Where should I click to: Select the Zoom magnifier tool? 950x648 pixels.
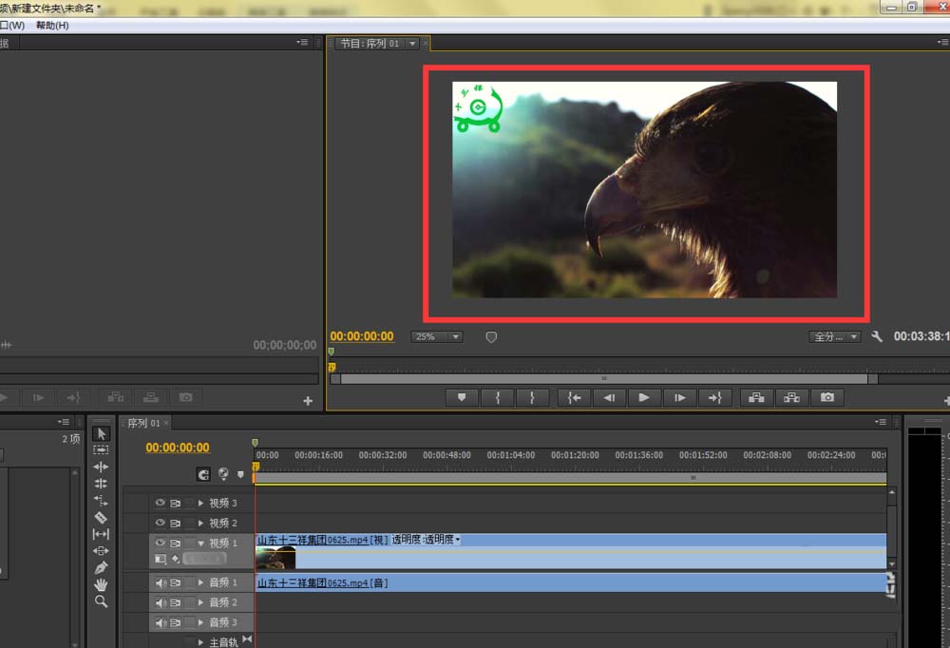point(101,601)
